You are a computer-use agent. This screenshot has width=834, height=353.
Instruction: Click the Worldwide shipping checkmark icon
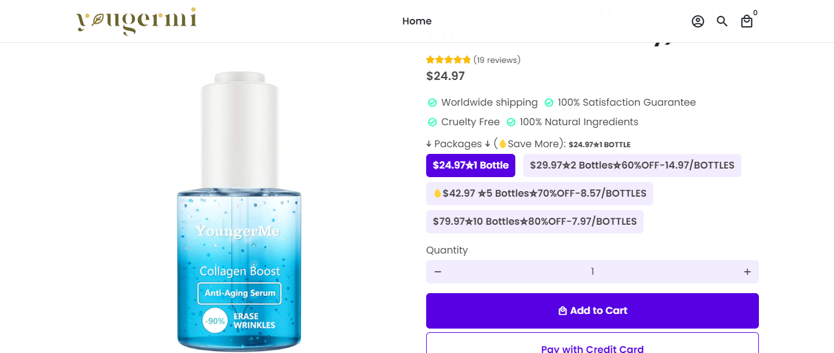432,103
